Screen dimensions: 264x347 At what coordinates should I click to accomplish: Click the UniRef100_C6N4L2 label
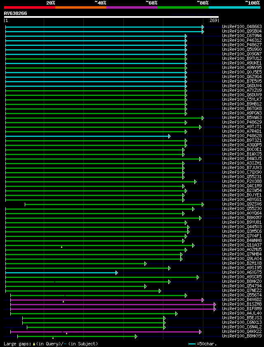pos(242,327)
